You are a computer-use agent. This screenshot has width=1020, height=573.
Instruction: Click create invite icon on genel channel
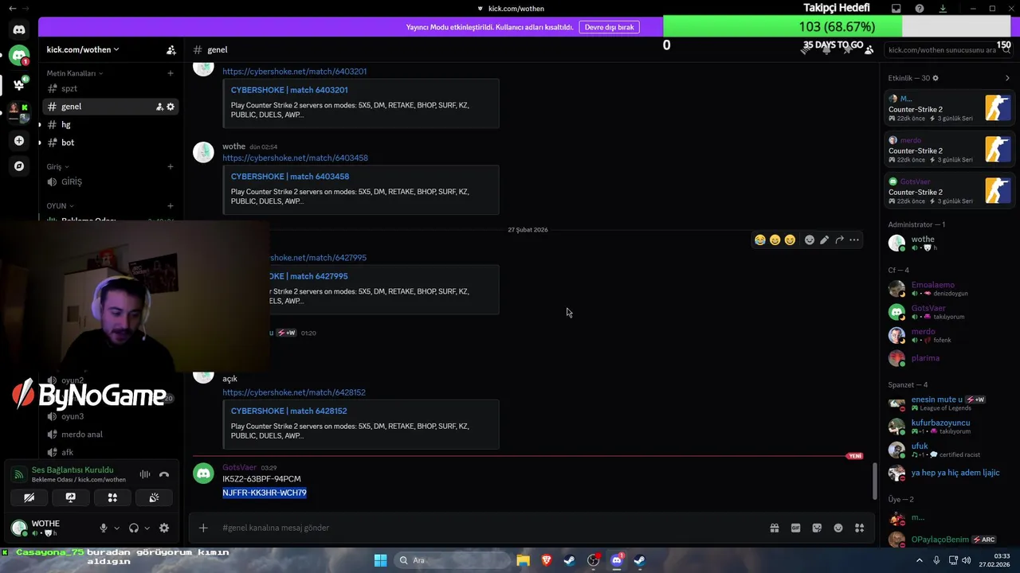[x=159, y=107]
